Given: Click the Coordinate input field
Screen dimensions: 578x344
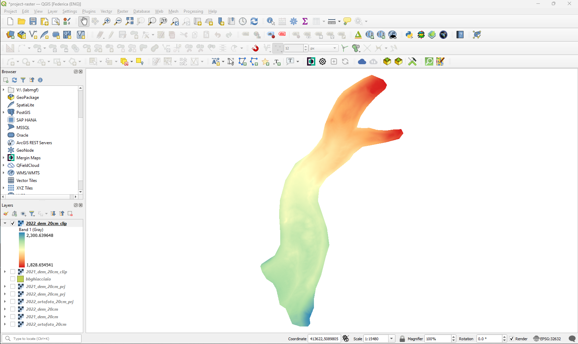Looking at the screenshot, I should (324, 339).
